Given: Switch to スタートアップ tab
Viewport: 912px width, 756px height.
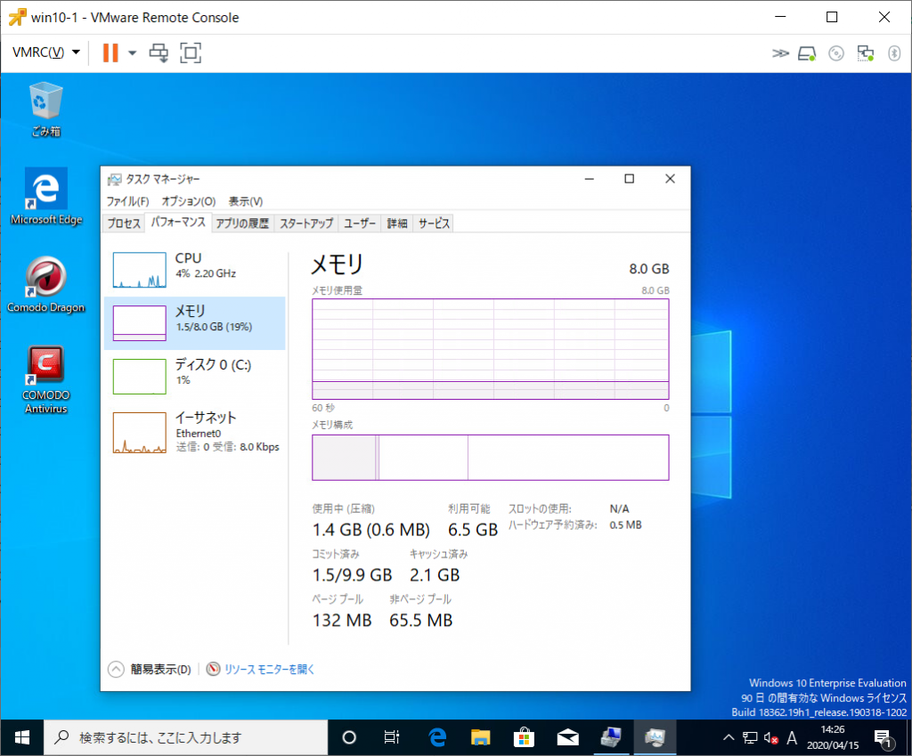Looking at the screenshot, I should 306,224.
